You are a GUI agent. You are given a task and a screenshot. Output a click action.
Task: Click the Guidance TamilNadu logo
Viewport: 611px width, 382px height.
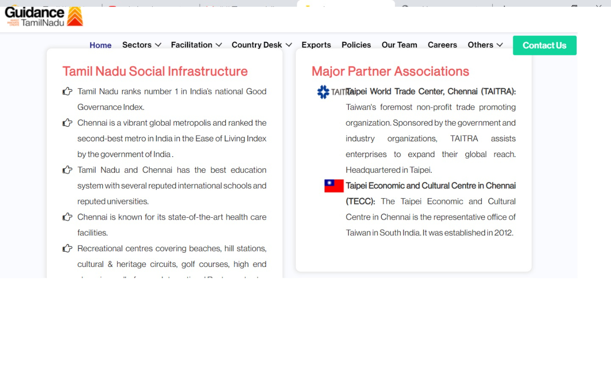point(44,16)
